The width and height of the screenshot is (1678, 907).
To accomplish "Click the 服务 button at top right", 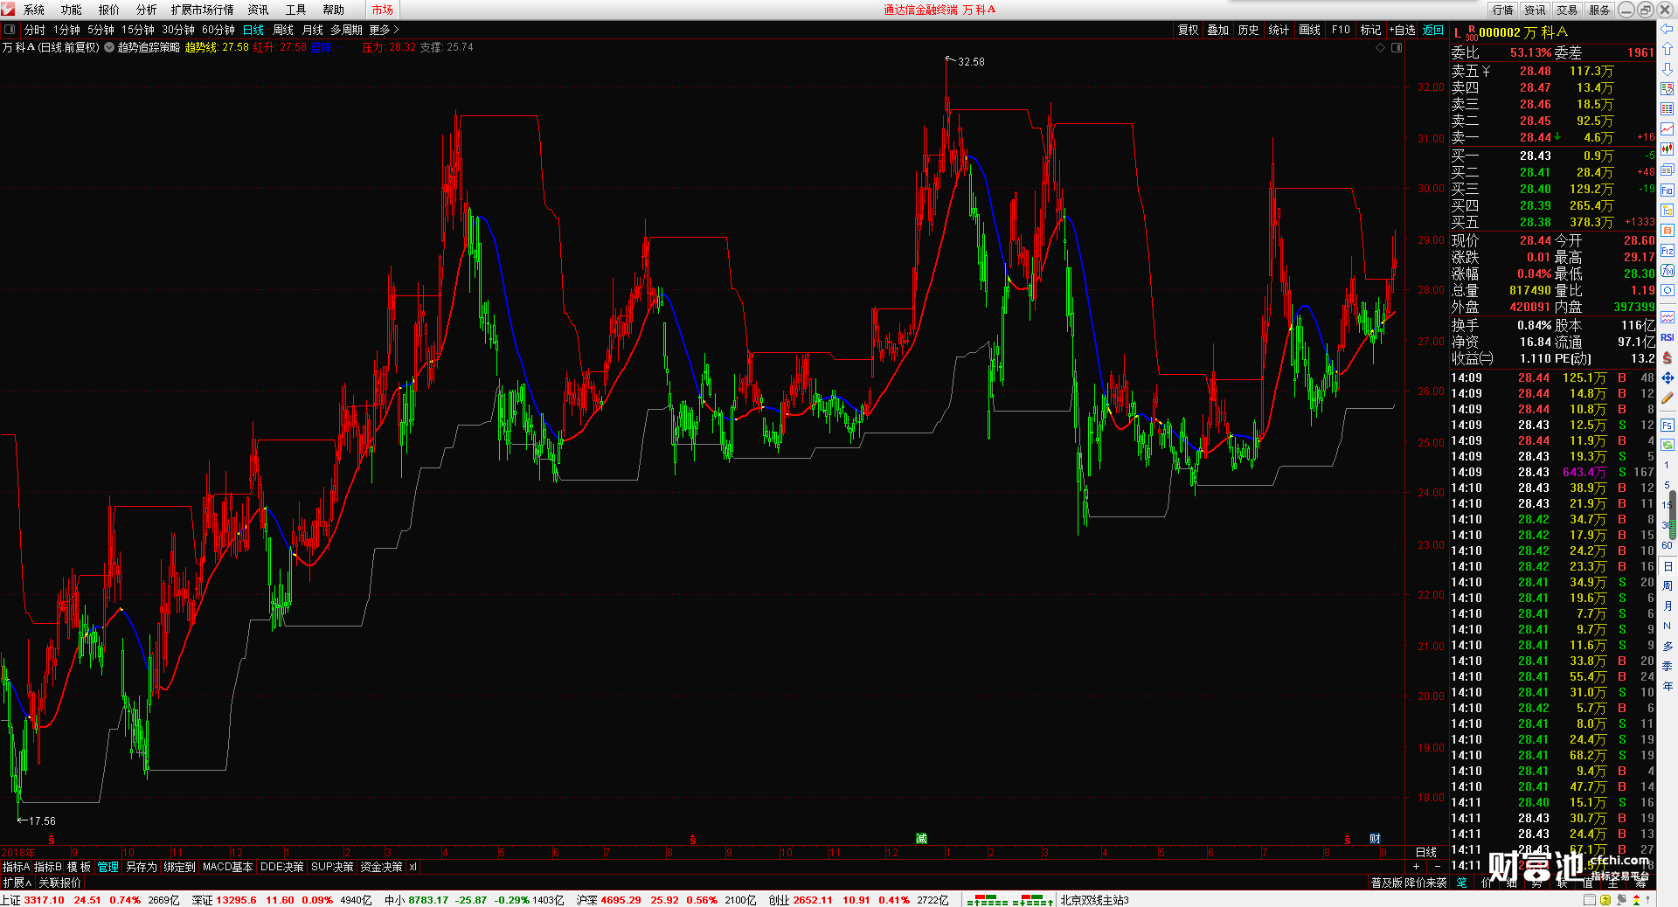I will [1599, 10].
